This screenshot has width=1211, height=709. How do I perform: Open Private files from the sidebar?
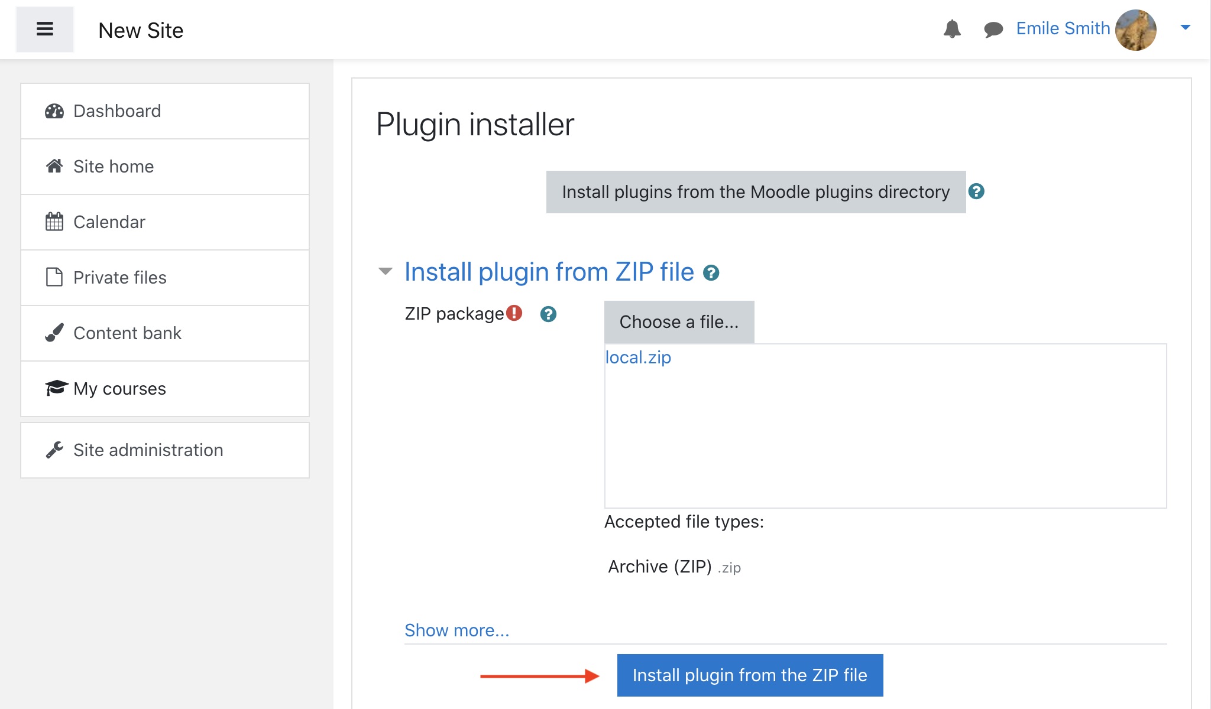(120, 278)
